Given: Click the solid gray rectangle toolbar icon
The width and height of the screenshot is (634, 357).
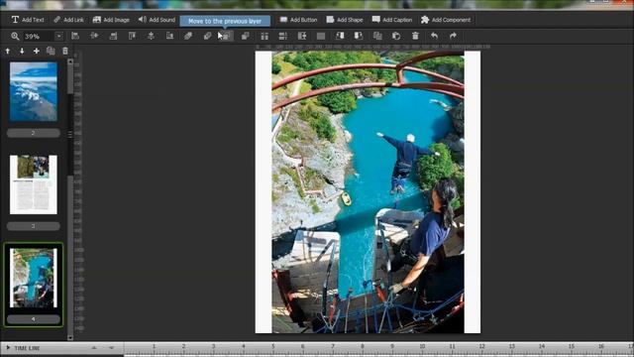Looking at the screenshot, I should [321, 36].
